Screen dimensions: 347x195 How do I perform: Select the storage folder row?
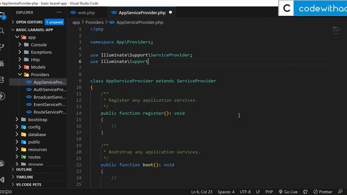pyautogui.click(x=38, y=164)
